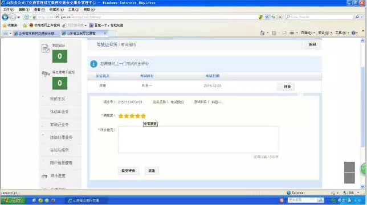This screenshot has width=367, height=205.
Task: Click the Favorites star icon
Action: (x=4, y=25)
